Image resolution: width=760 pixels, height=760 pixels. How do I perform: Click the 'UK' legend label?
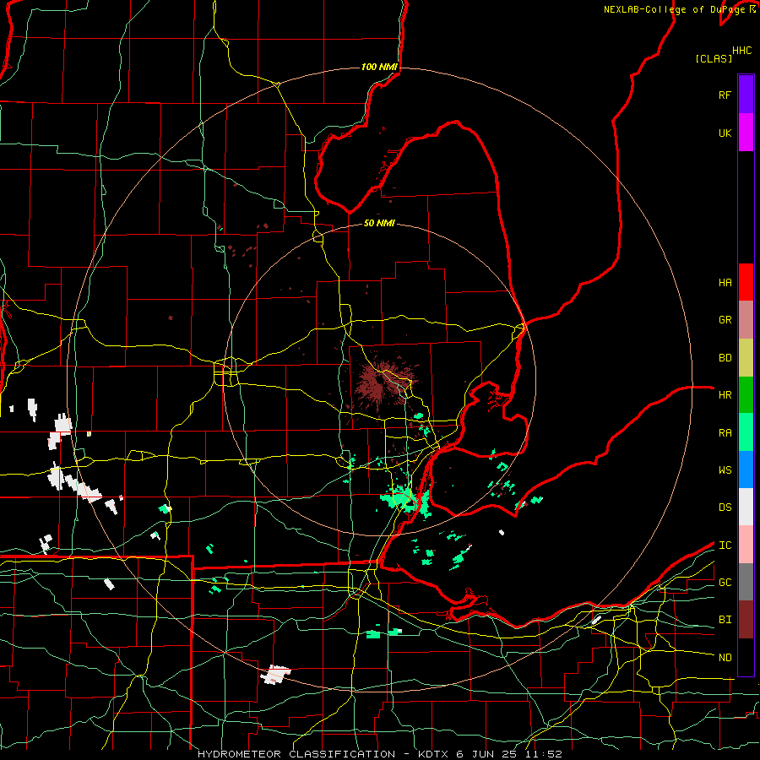[x=725, y=133]
